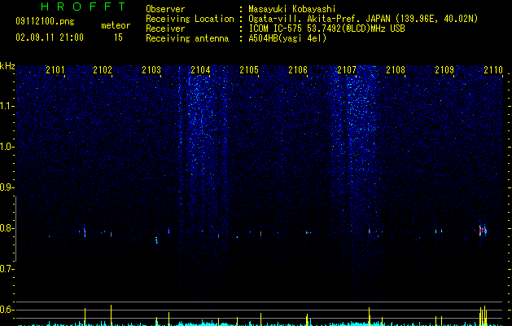
Task: Click the 2101 time marker
Action: pyautogui.click(x=55, y=70)
